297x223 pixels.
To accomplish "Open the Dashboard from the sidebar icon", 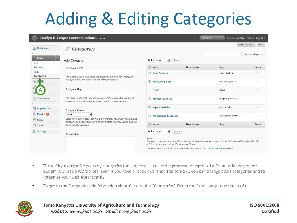I will [34, 48].
